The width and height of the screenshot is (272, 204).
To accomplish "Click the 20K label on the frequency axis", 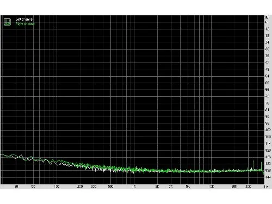I will point(234,187).
